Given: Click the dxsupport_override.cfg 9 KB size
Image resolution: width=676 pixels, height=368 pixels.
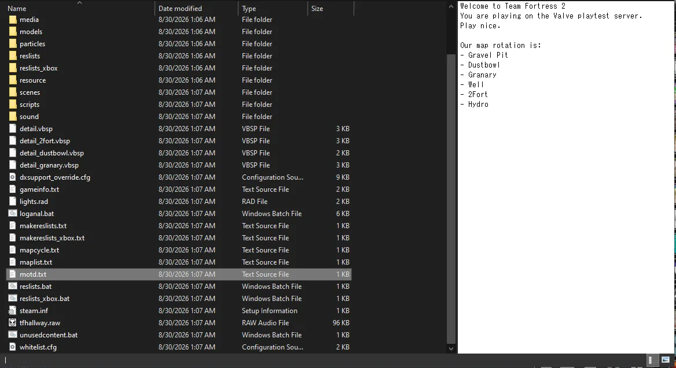Looking at the screenshot, I should (343, 177).
